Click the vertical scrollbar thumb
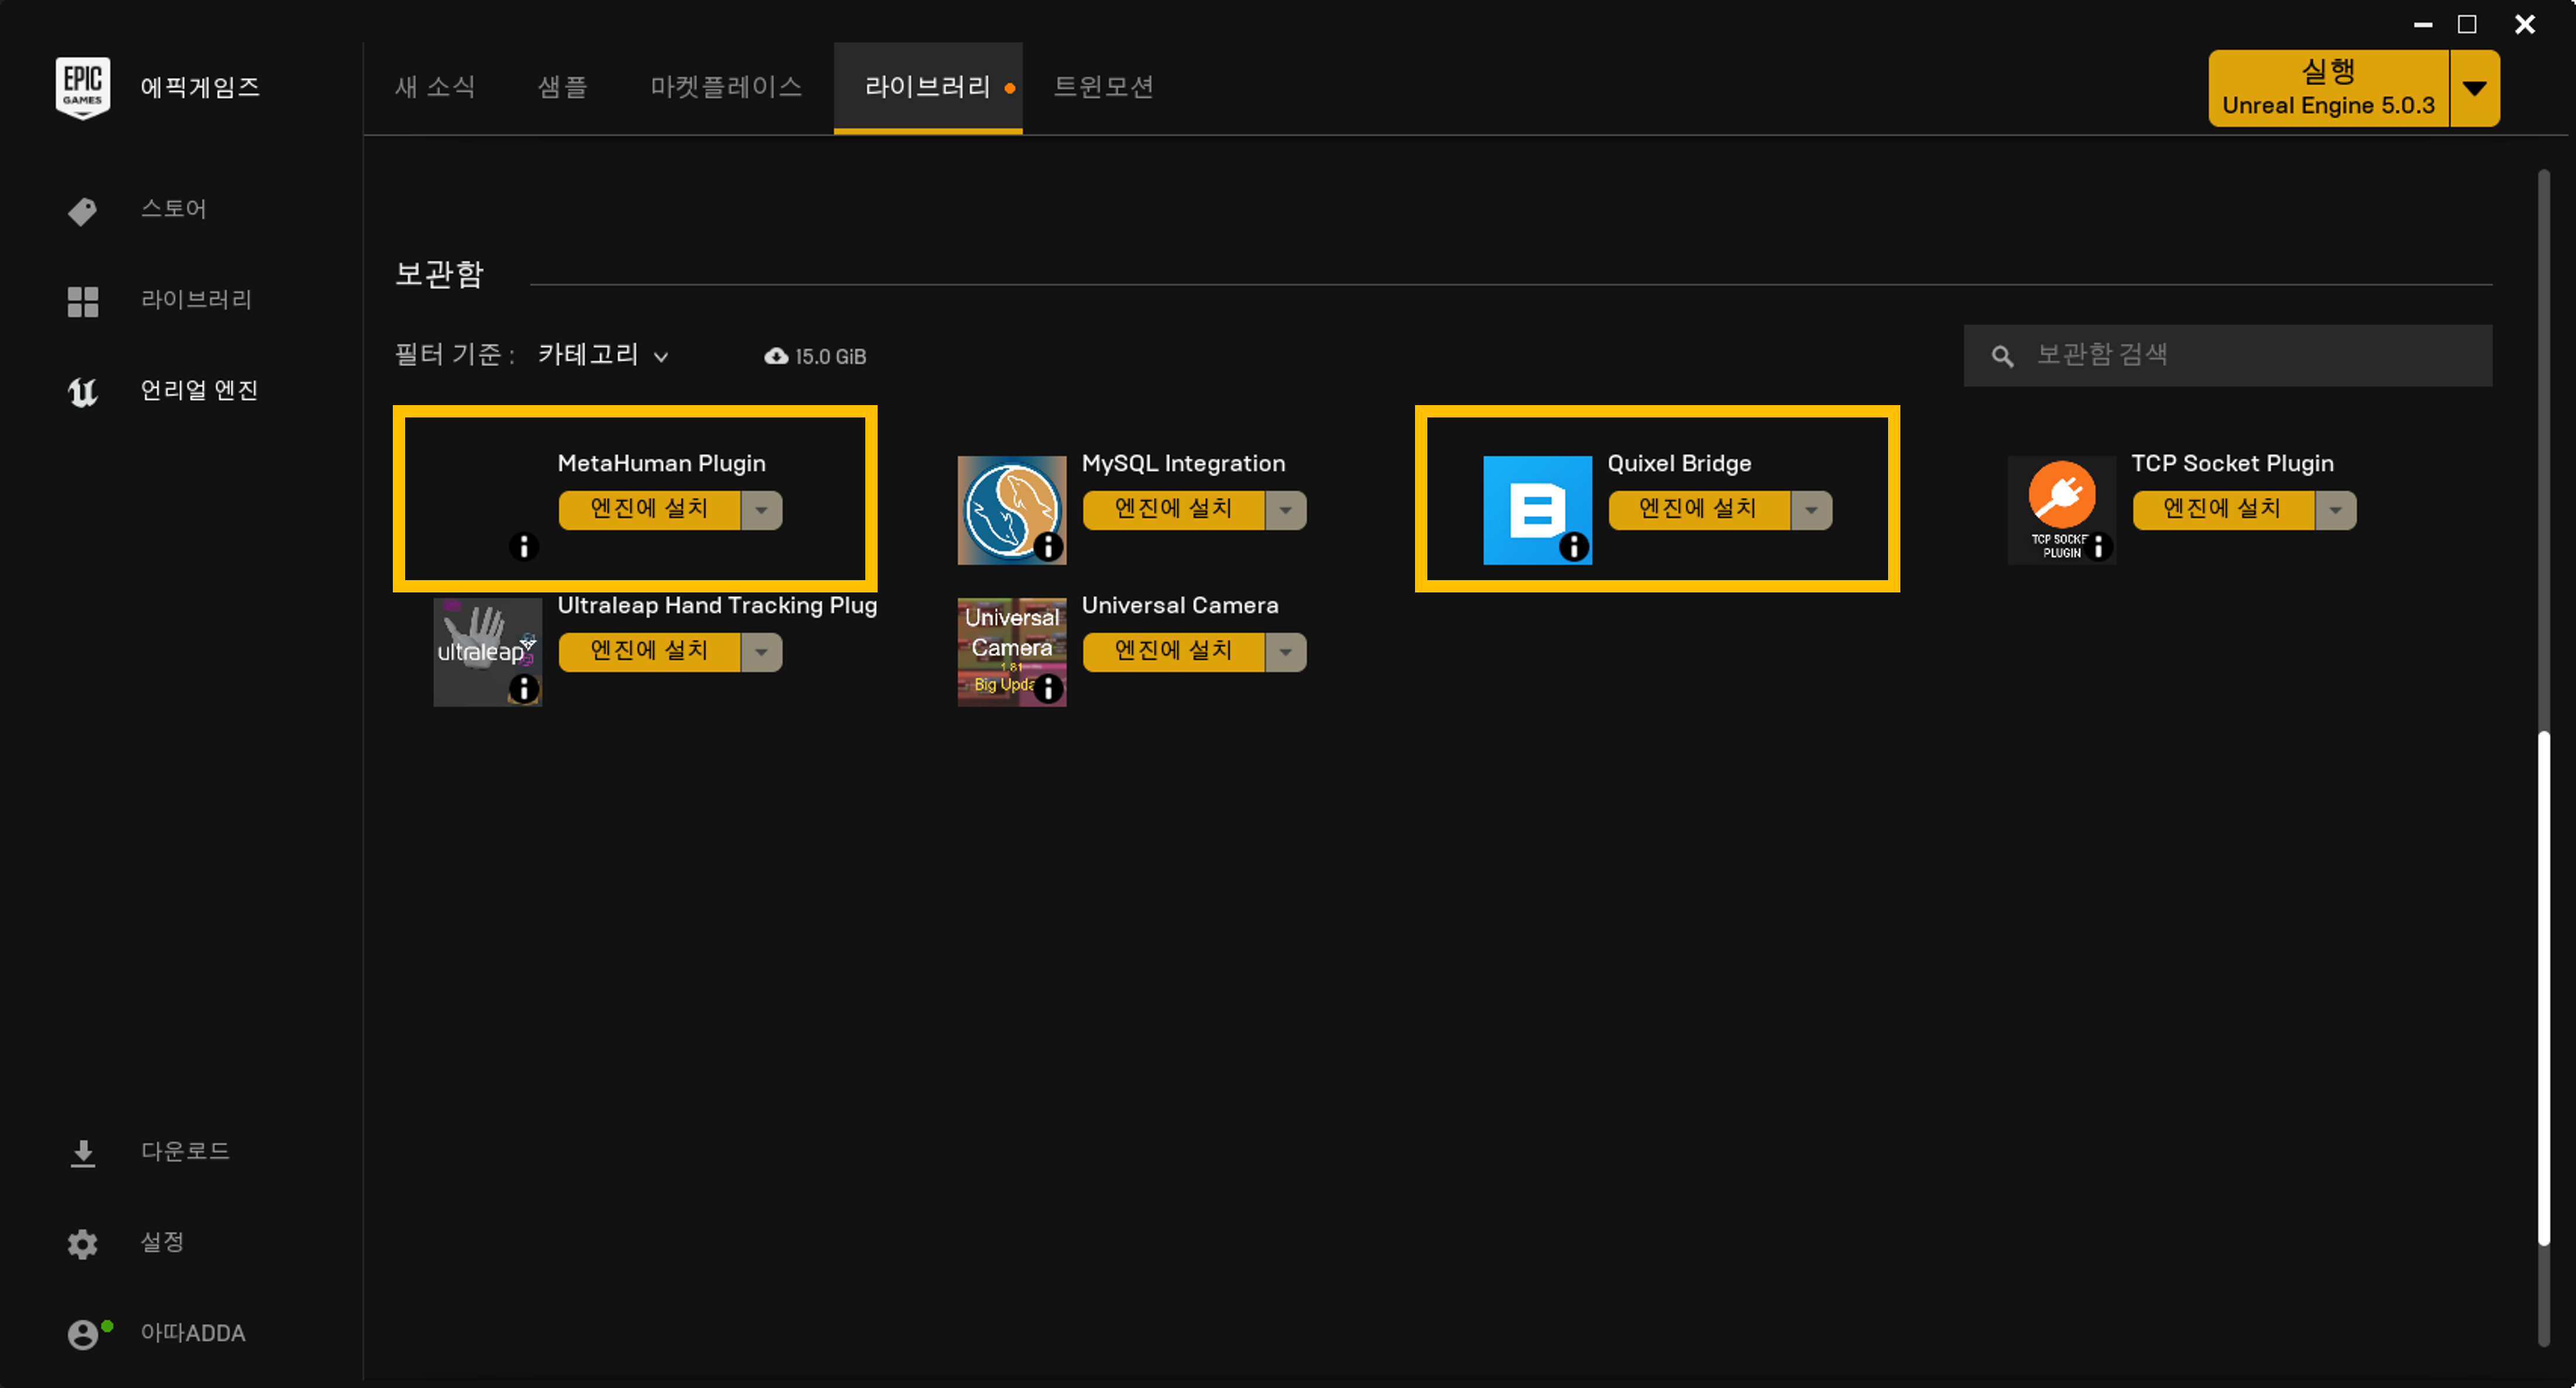Image resolution: width=2576 pixels, height=1388 pixels. pyautogui.click(x=2543, y=988)
